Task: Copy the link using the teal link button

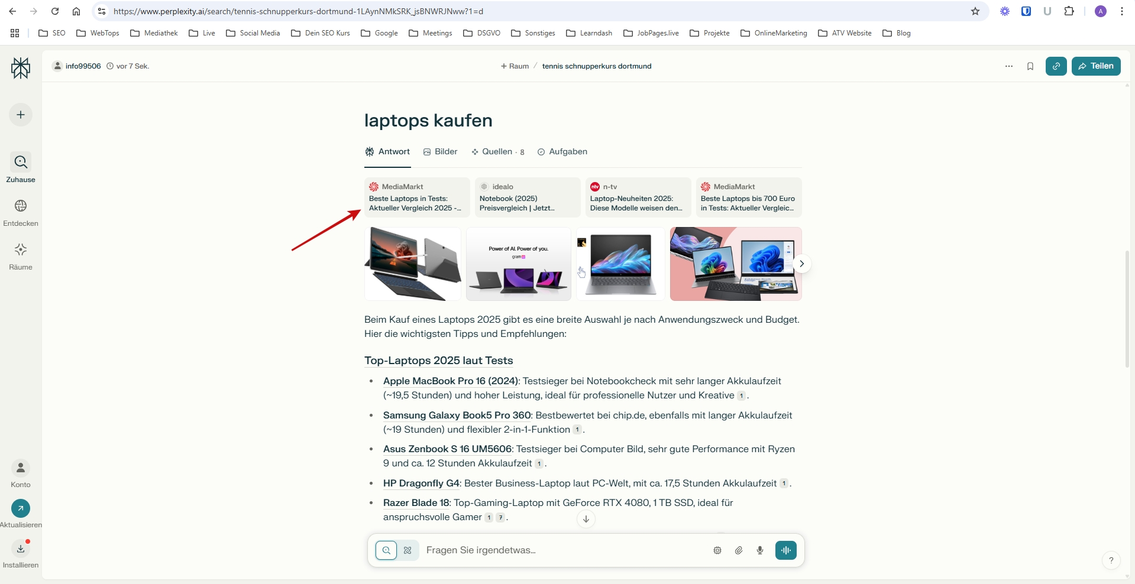Action: click(1056, 66)
